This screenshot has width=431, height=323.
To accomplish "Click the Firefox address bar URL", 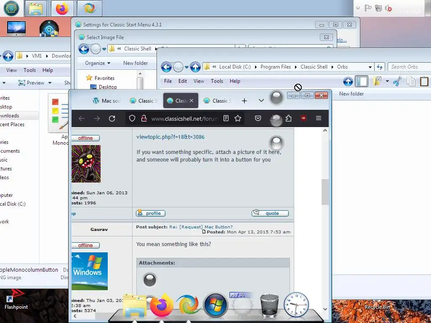I will pyautogui.click(x=184, y=119).
